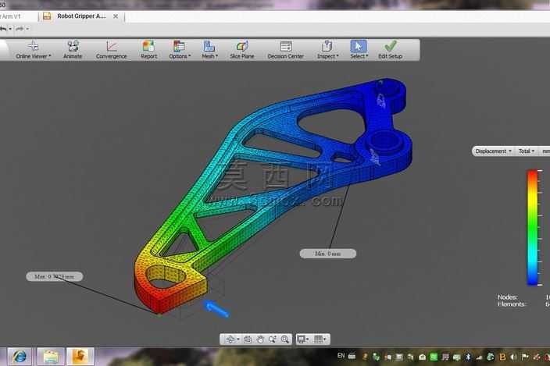The image size is (550, 366).
Task: Generate a Report
Action: (x=148, y=49)
